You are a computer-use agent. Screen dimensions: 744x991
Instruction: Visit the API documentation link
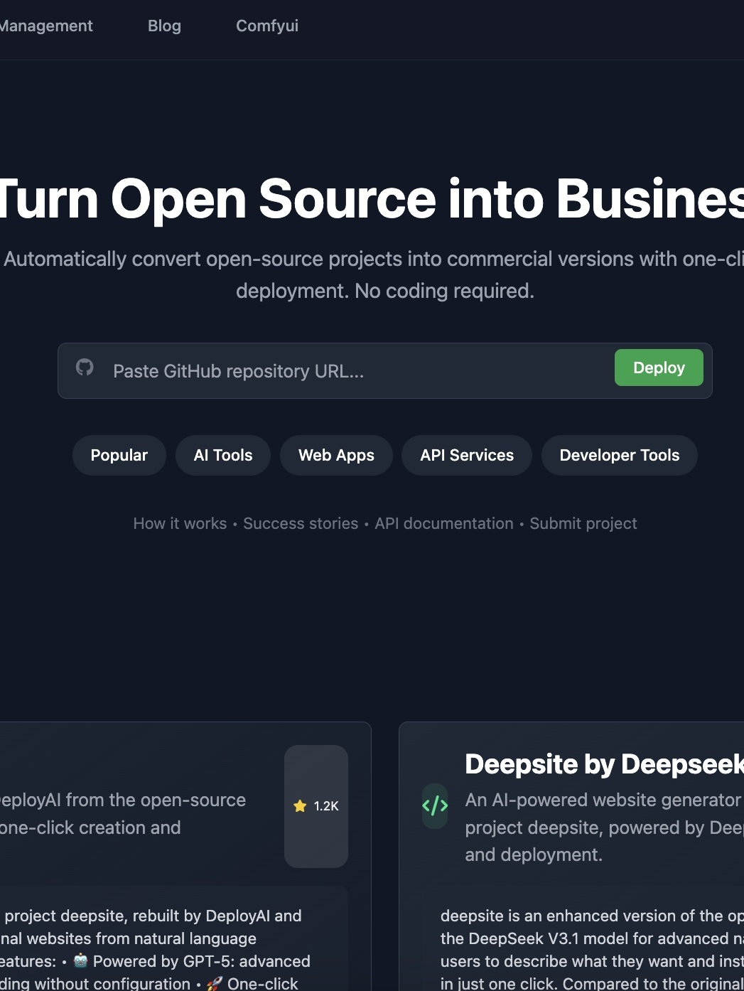[444, 524]
